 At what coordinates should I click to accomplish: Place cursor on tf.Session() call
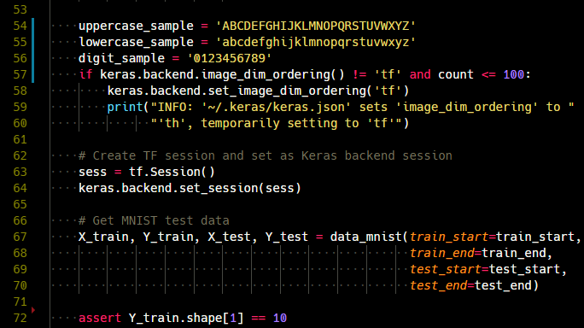click(172, 172)
